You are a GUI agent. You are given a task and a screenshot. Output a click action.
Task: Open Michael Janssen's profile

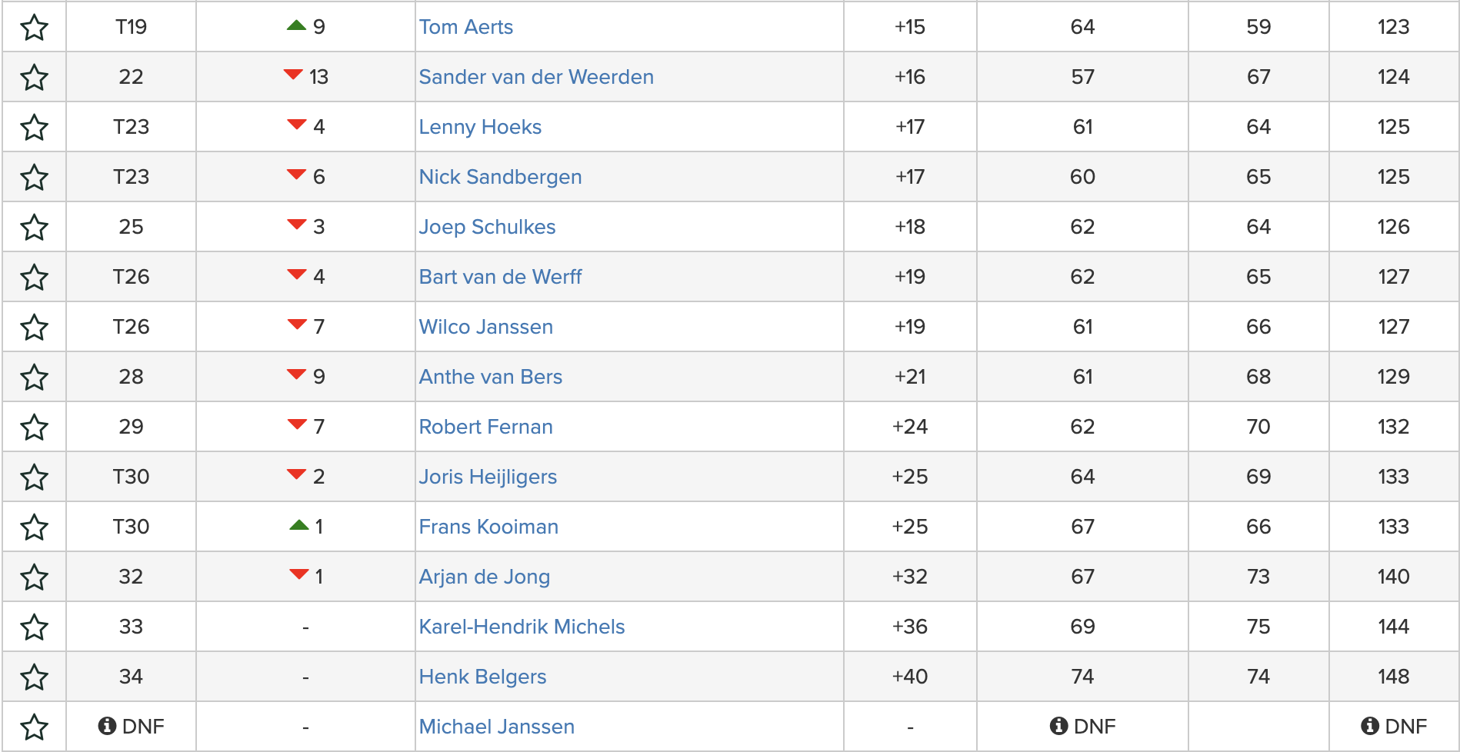[x=496, y=727]
